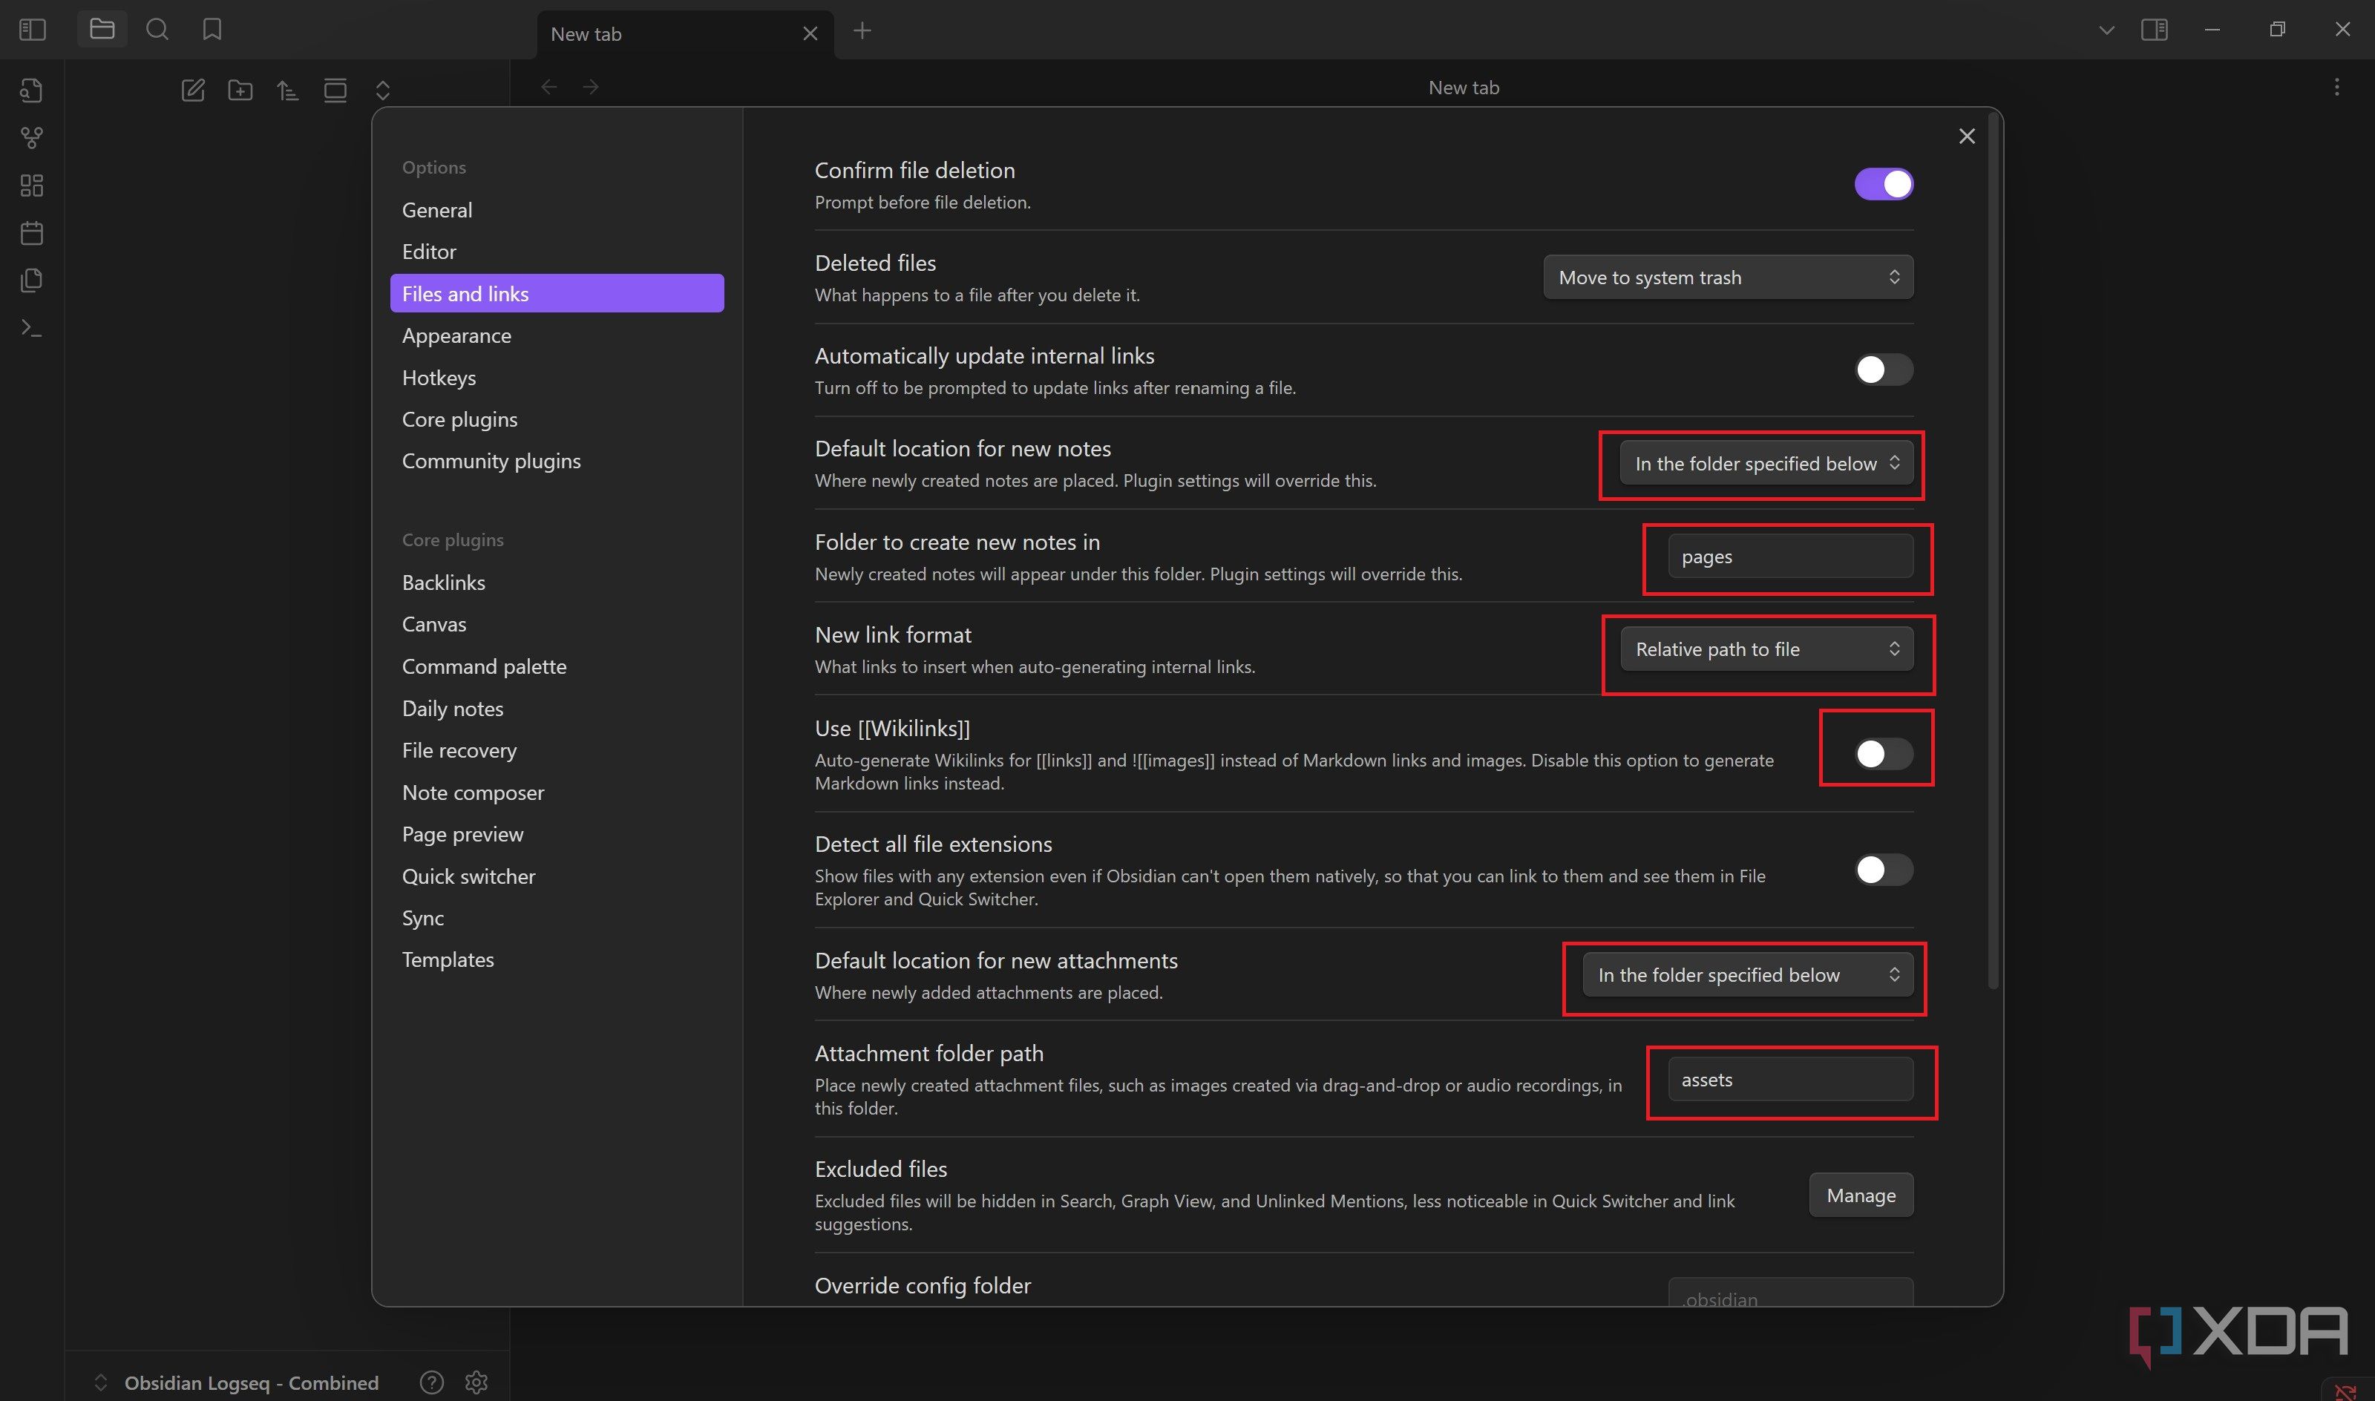Open the new folder icon in the toolbar
This screenshot has height=1401, width=2375.
(240, 90)
